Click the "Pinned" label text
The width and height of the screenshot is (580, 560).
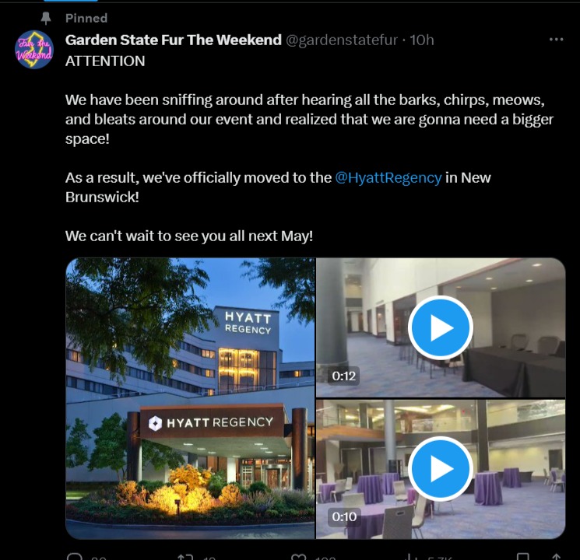click(86, 18)
